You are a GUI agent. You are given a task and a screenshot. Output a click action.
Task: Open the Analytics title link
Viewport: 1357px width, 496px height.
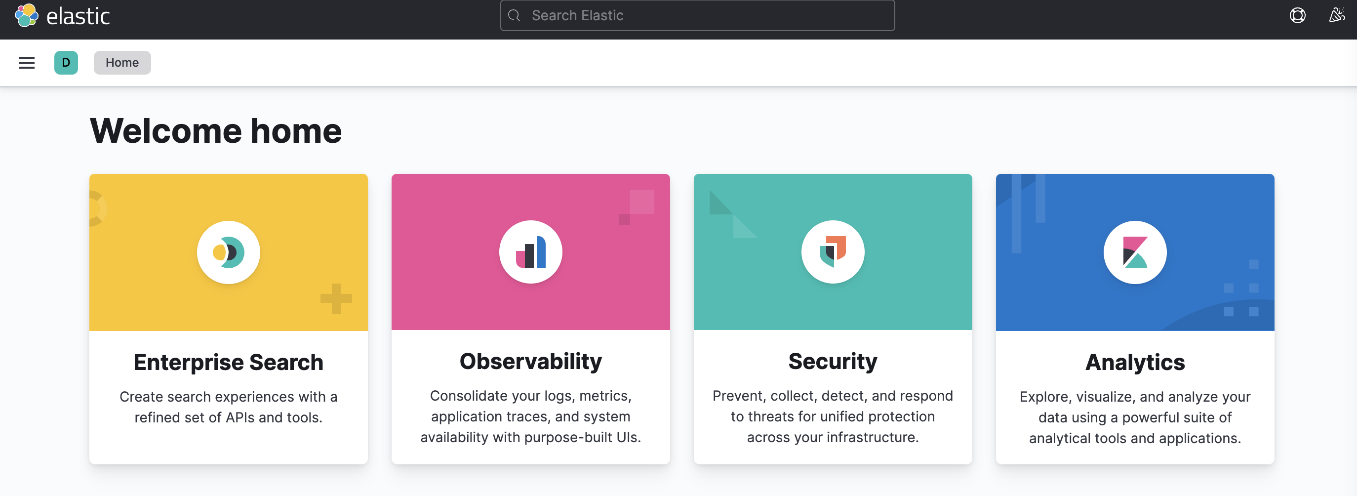click(1135, 362)
